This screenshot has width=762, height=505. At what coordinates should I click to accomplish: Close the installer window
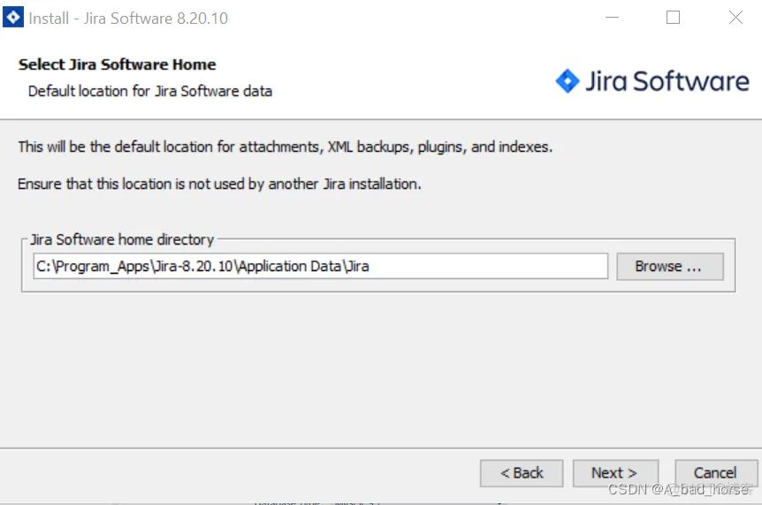click(735, 18)
